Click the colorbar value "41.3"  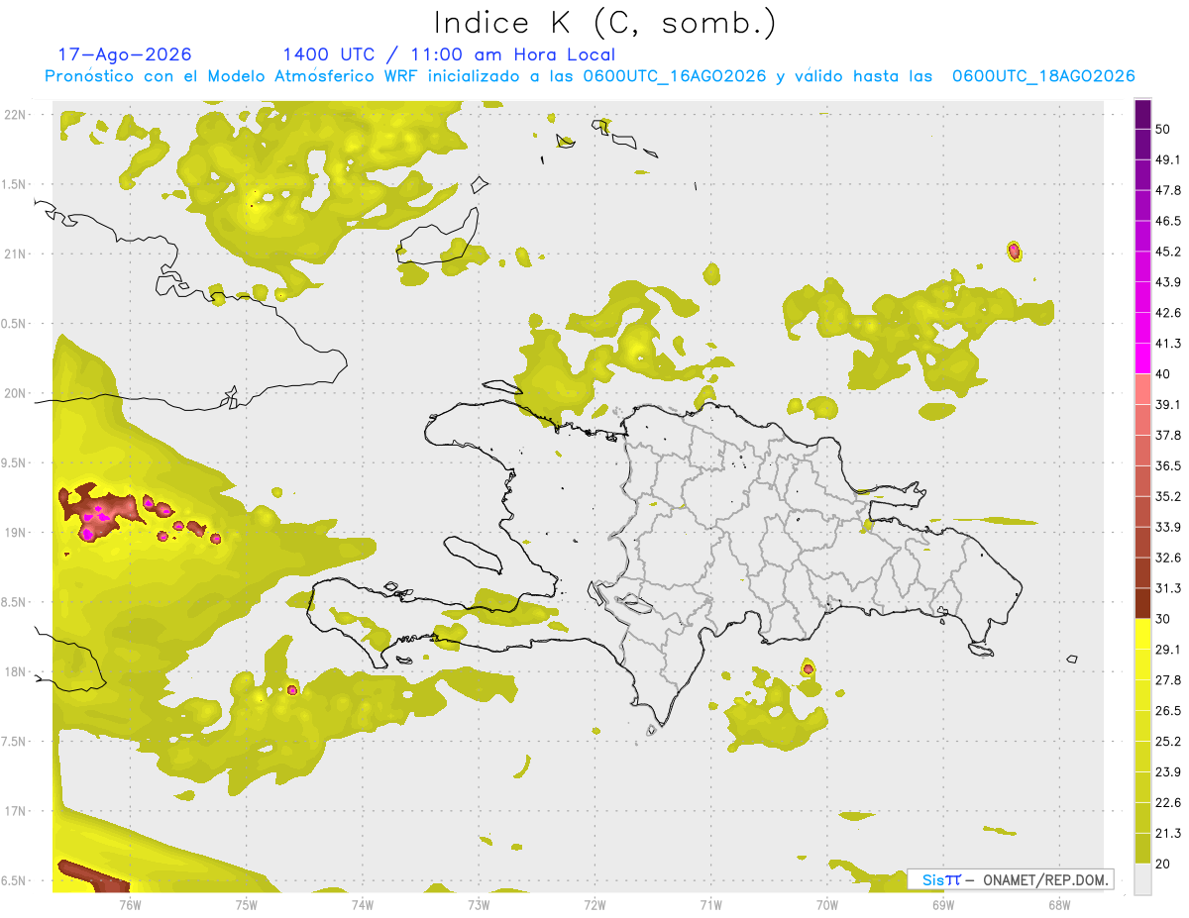click(1168, 344)
